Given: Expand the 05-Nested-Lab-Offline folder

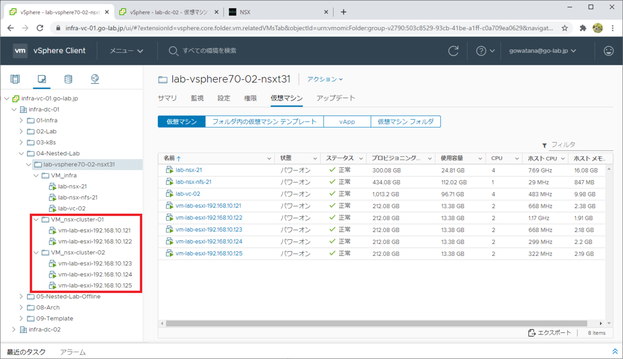Looking at the screenshot, I should pos(21,296).
